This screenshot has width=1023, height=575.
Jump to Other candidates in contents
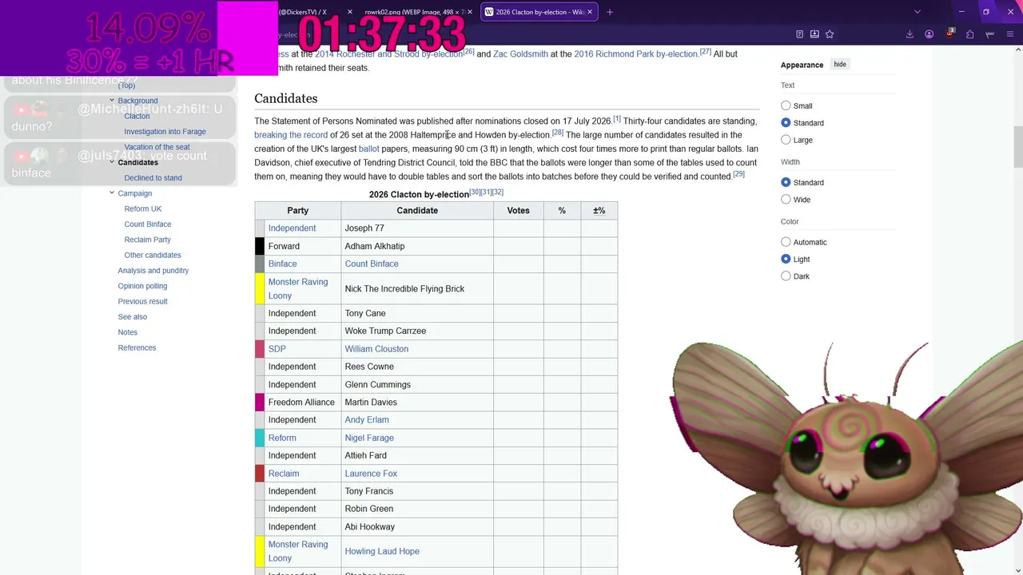point(152,255)
